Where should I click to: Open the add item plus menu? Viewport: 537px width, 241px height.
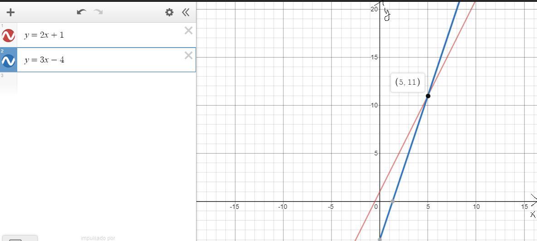pos(10,12)
